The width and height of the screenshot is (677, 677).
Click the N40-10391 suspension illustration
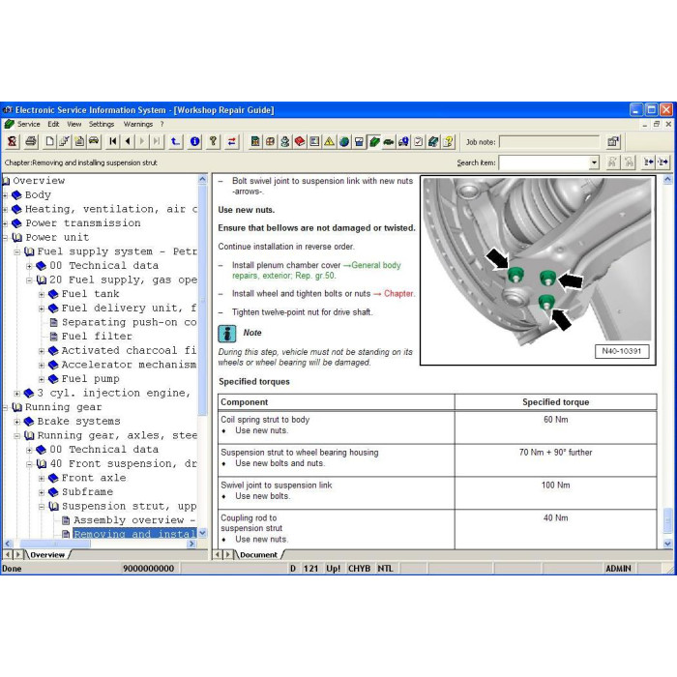pos(538,270)
